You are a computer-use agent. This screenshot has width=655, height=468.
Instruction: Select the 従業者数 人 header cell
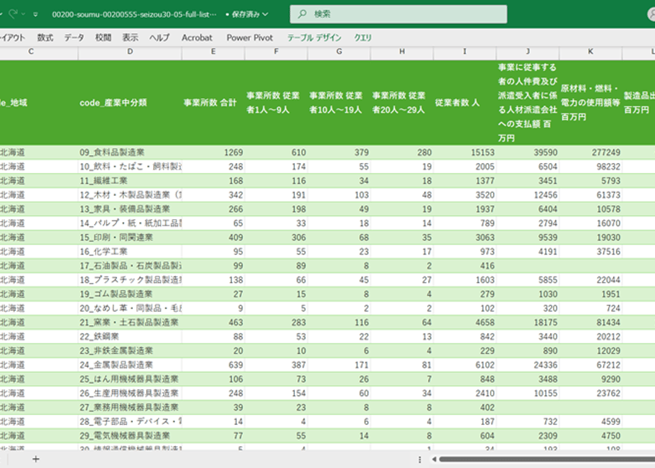click(464, 103)
